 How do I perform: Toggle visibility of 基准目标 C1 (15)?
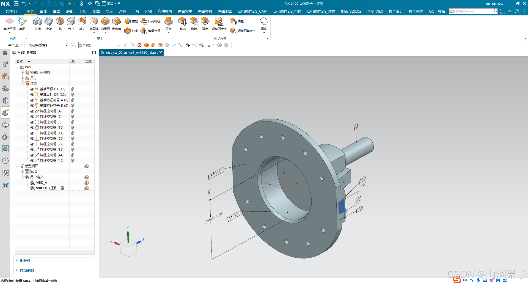(x=32, y=89)
